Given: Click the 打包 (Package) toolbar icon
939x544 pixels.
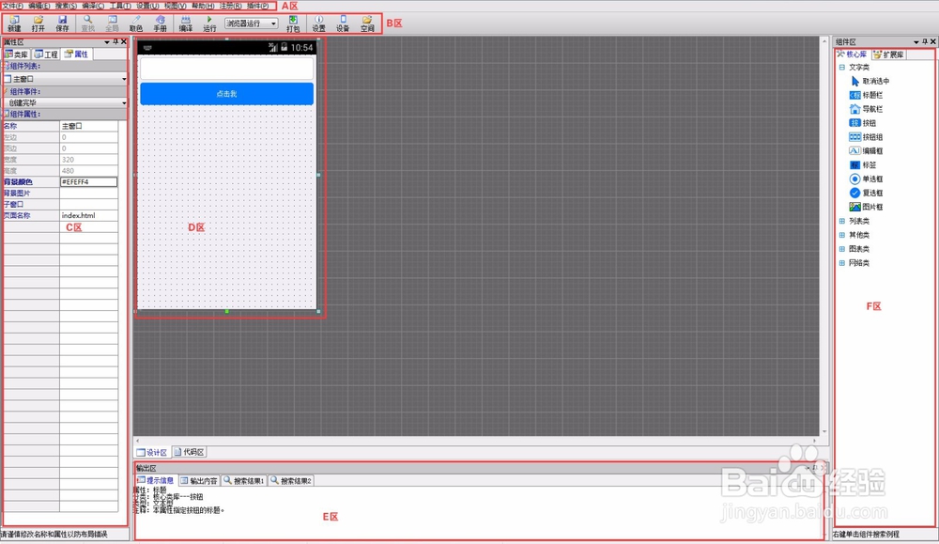Looking at the screenshot, I should pyautogui.click(x=293, y=24).
